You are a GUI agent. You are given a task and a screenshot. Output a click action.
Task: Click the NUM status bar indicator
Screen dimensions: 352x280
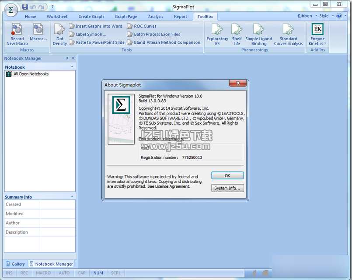click(98, 273)
